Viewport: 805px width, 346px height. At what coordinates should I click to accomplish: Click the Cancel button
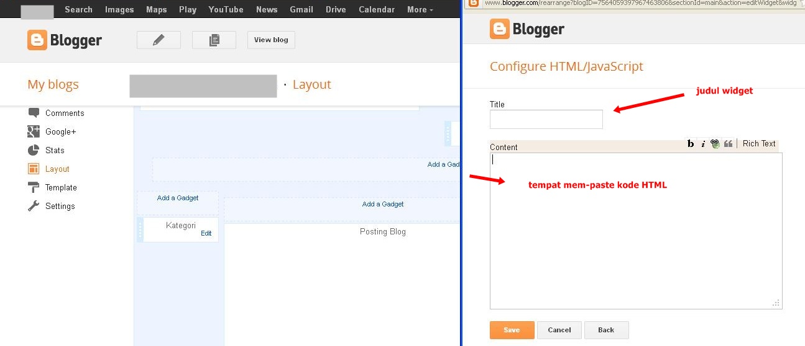[x=559, y=330]
